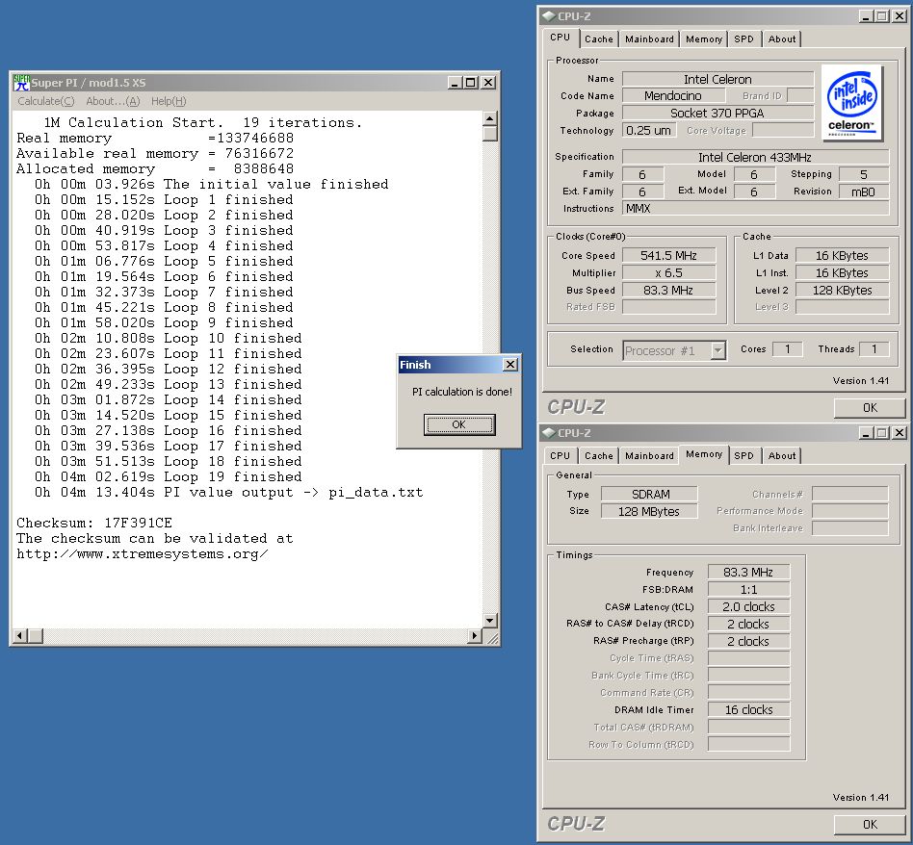
Task: Close the Finish dialog with X
Action: click(x=510, y=365)
